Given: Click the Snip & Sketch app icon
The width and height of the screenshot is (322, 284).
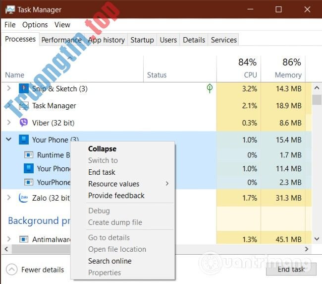Looking at the screenshot, I should pos(24,88).
